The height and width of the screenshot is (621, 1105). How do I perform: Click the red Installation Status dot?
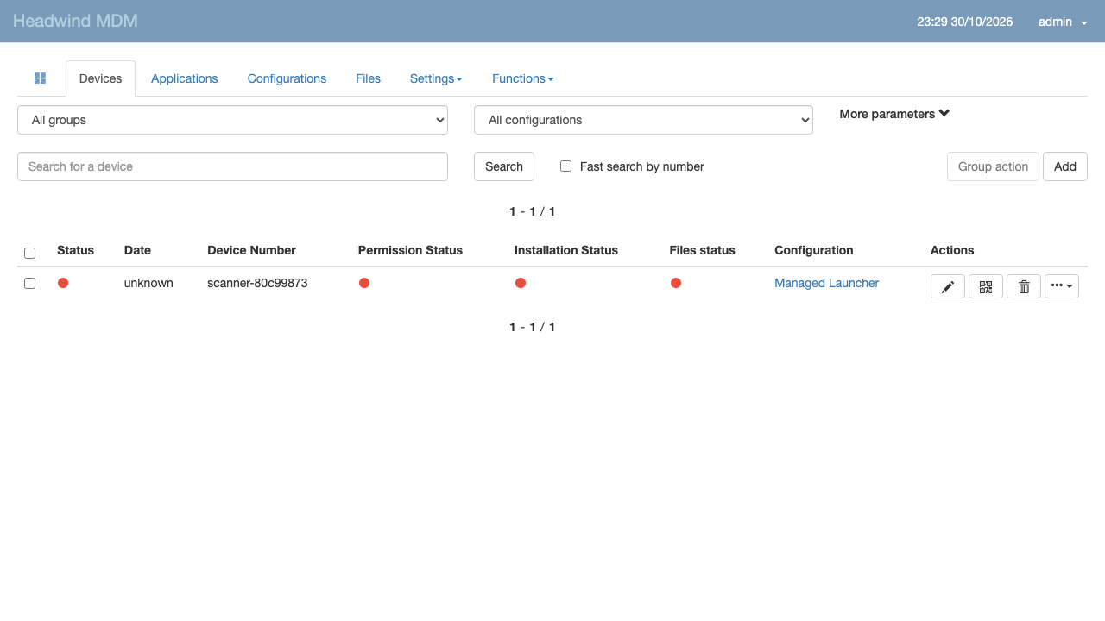click(x=521, y=283)
